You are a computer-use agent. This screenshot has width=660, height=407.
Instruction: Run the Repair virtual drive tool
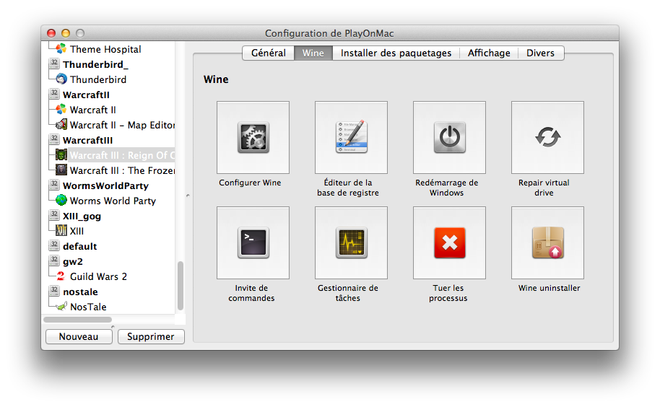(547, 137)
